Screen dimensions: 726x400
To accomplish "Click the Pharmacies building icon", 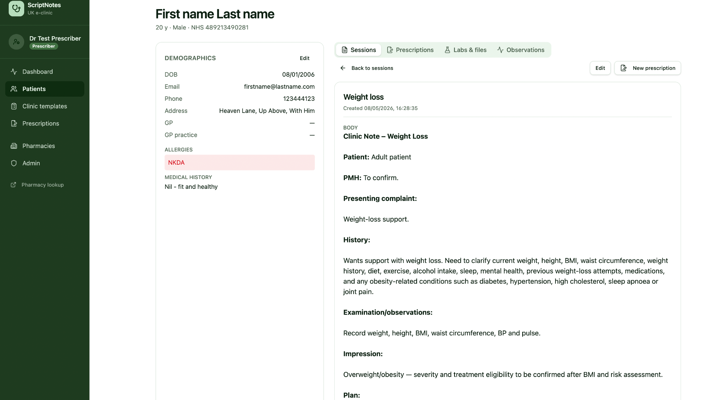I will coord(14,146).
